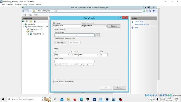This screenshot has height=102, width=181.
Task: Click the Help icon in Actions pane
Action: pyautogui.click(x=133, y=28)
